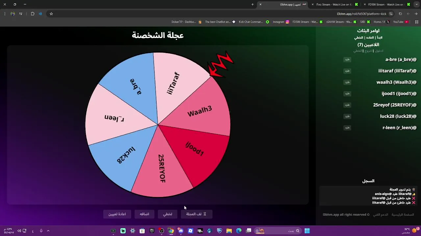The width and height of the screenshot is (421, 236).
Task: Open the sSAHM Stream bookmark
Action: click(341, 22)
